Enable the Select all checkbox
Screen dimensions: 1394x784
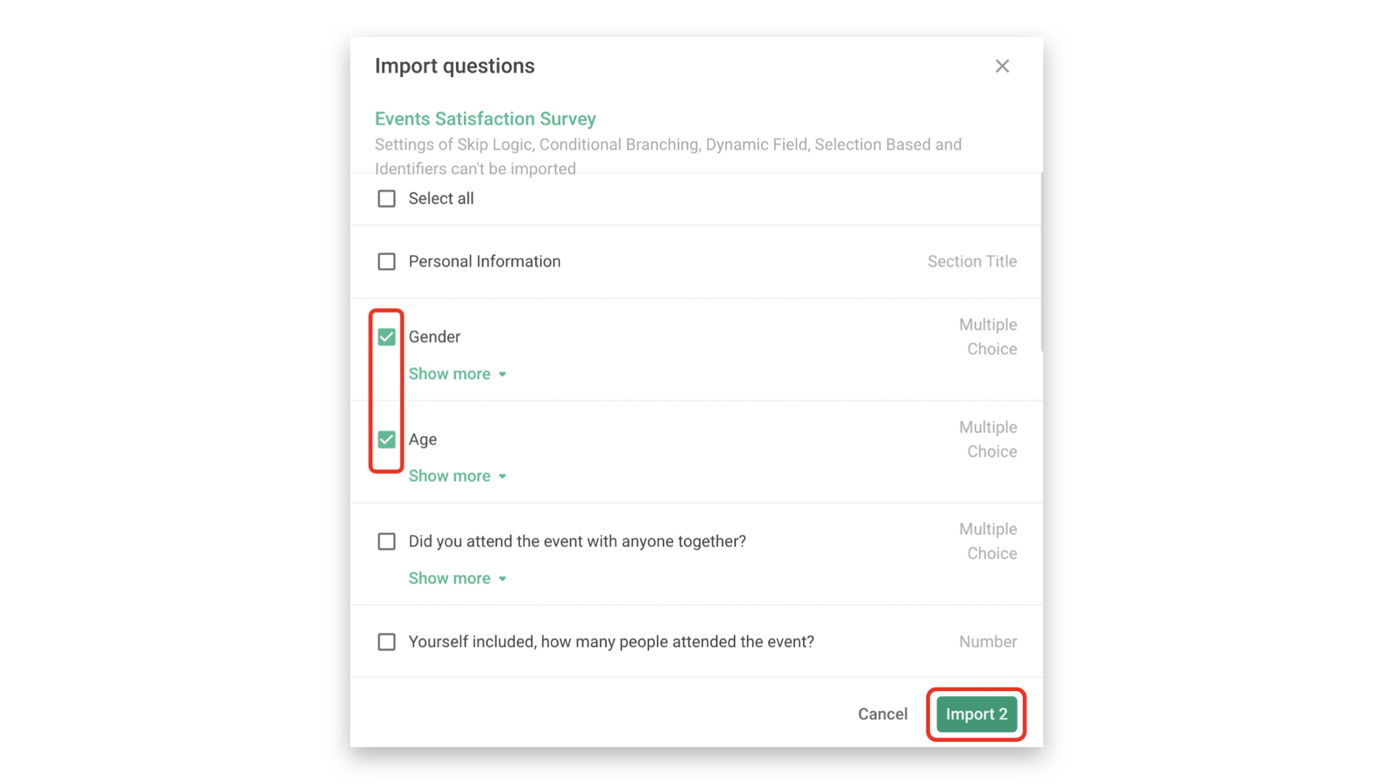(x=386, y=198)
